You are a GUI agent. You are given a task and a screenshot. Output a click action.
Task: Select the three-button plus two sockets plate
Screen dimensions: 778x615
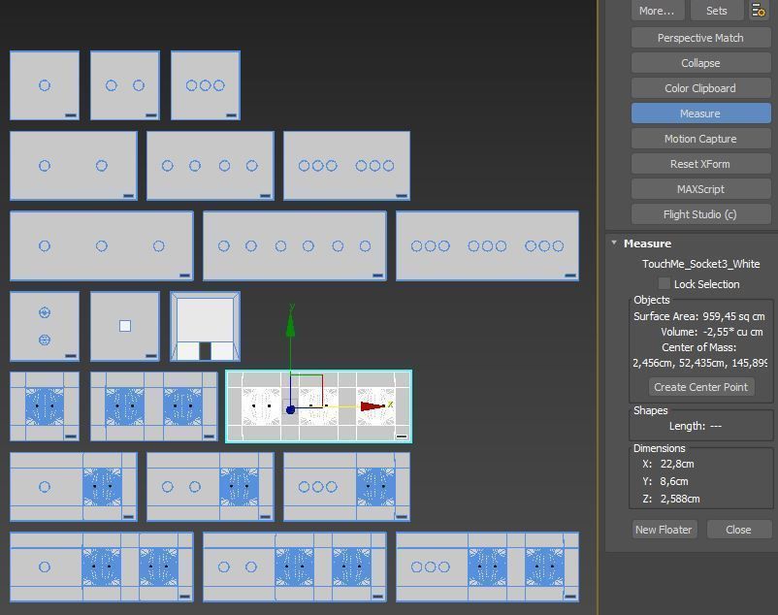487,566
